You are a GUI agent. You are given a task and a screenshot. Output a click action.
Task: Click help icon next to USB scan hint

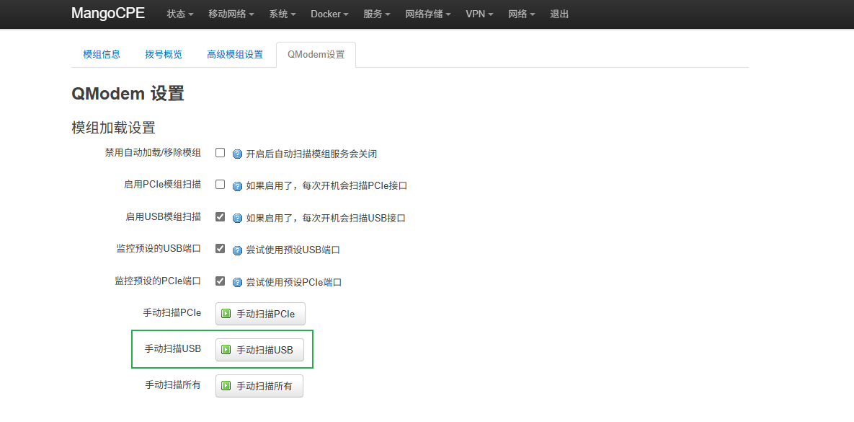(237, 218)
